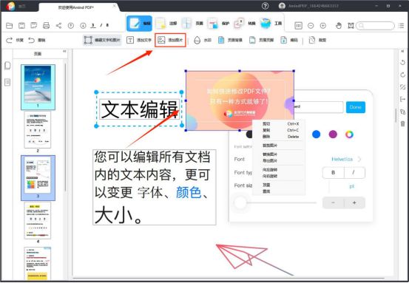Image resolution: width=409 pixels, height=283 pixels.
Task: Collapse the right sidebar with double arrow
Action: coord(402,51)
